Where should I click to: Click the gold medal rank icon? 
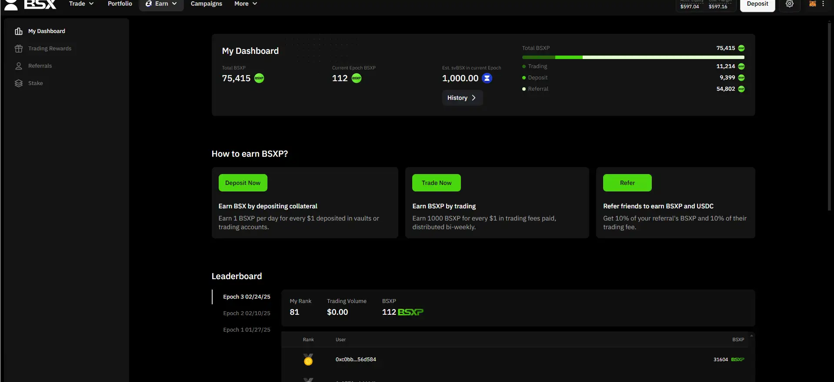click(308, 359)
